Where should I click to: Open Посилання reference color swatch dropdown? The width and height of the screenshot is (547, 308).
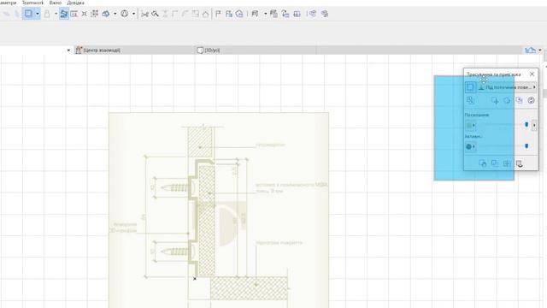coord(470,125)
